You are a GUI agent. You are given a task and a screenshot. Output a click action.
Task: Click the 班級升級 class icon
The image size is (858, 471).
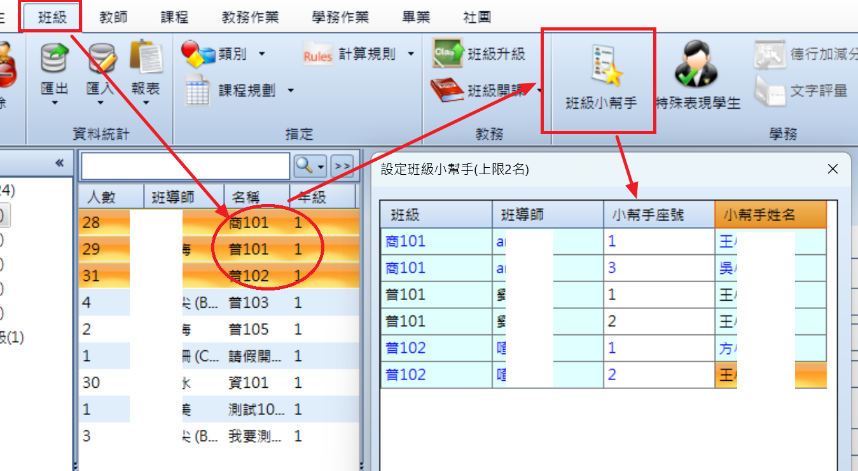[x=448, y=54]
